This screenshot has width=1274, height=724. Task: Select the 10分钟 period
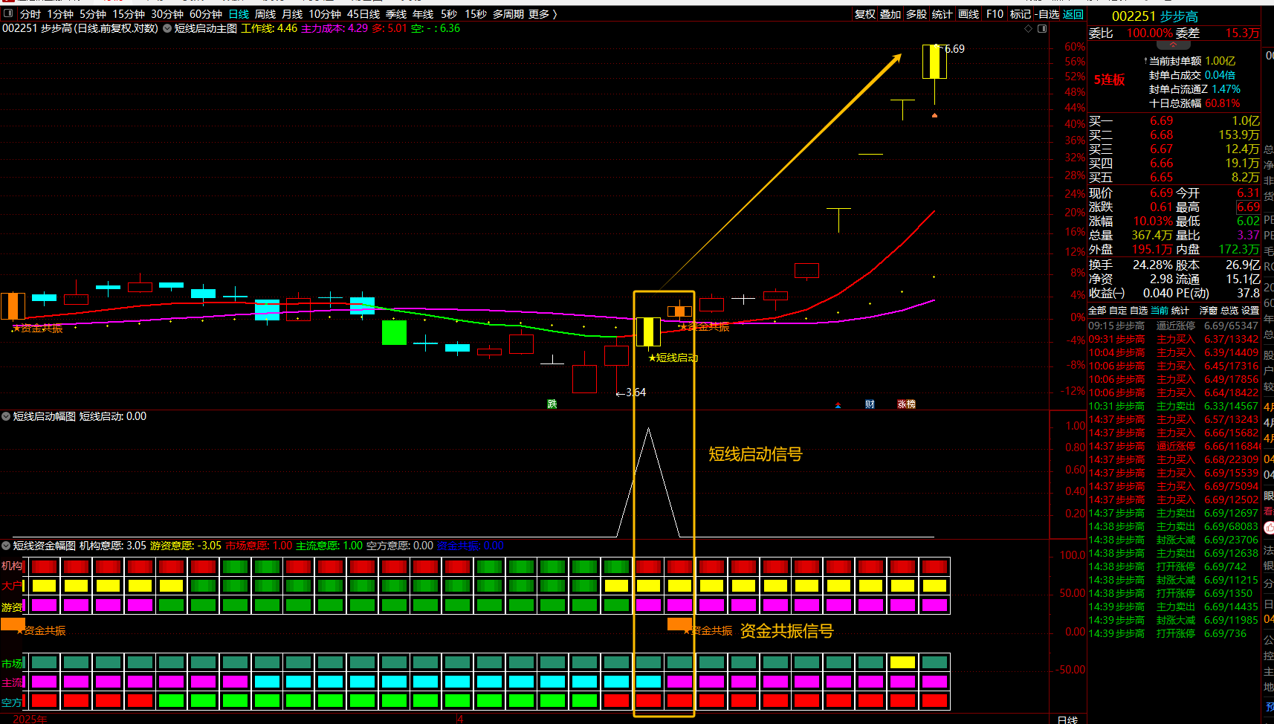point(325,14)
